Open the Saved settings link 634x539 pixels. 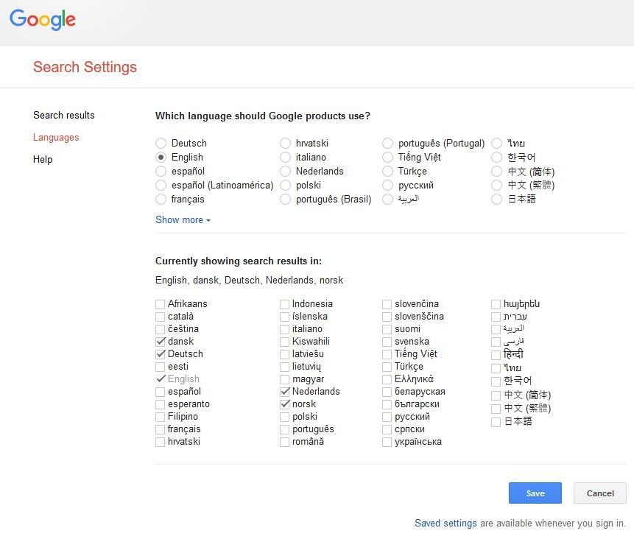point(445,524)
